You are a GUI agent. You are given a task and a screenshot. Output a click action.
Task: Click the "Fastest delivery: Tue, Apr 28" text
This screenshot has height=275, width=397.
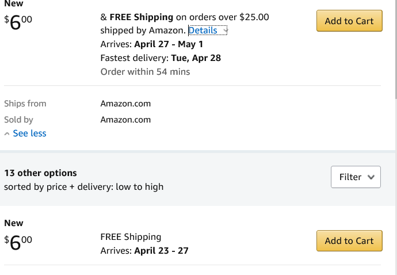tap(161, 58)
